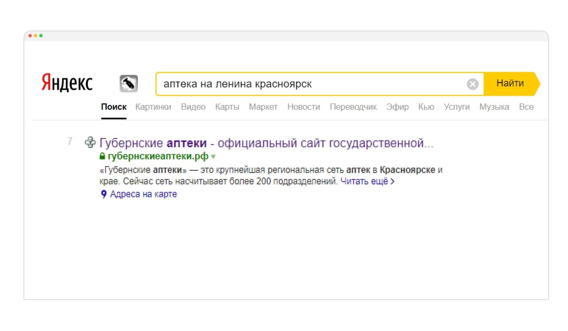Clear the search query with the X icon
Viewport: 568px width, 331px height.
(x=472, y=84)
